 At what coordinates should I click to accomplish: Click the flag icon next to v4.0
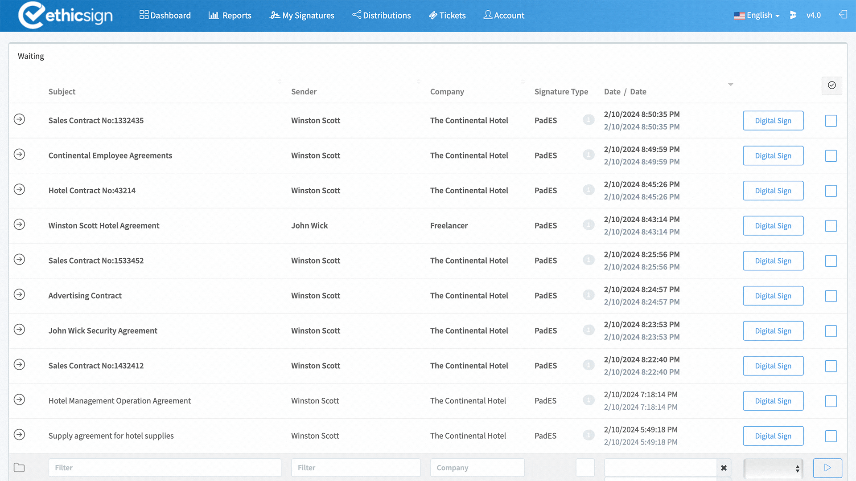coord(793,15)
